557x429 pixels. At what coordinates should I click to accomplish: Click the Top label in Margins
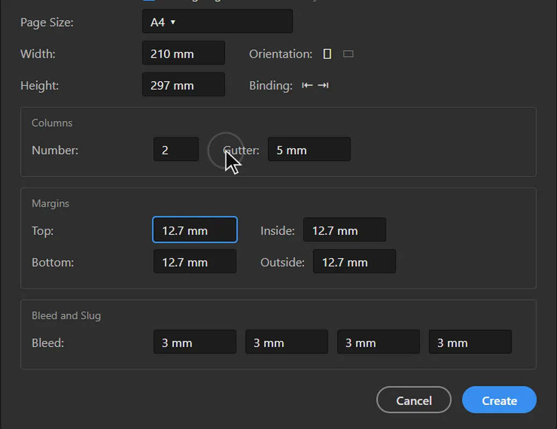coord(42,231)
